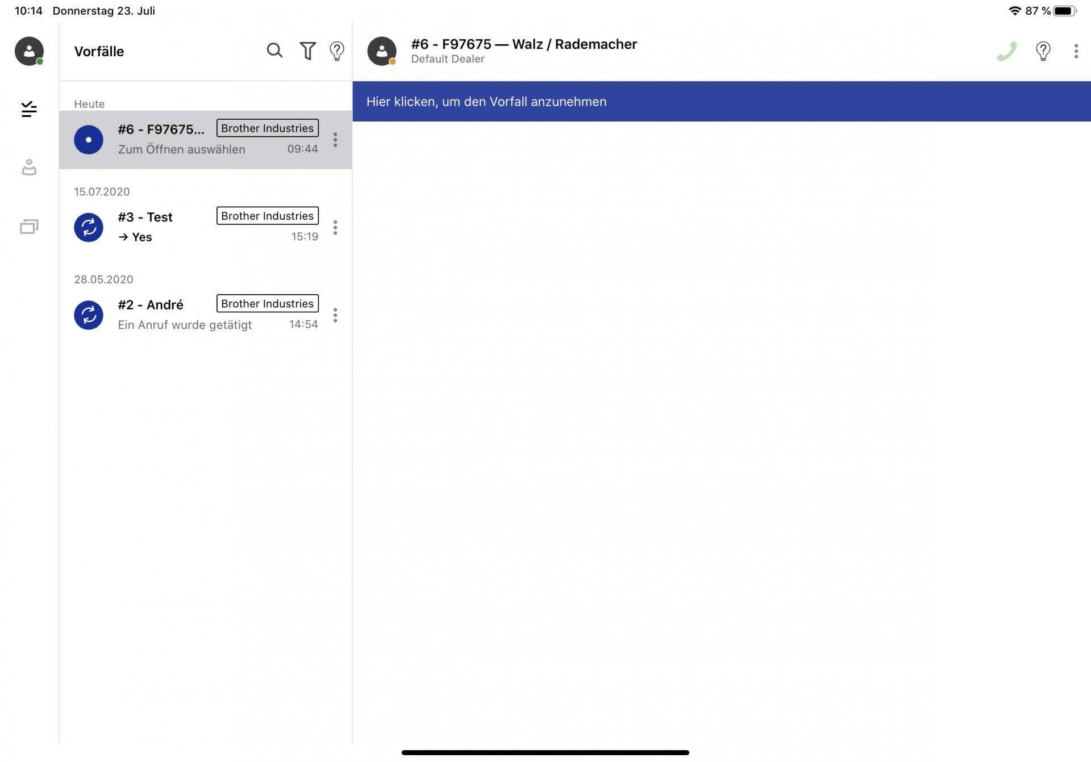Switch to the contacts sidebar tab
The height and width of the screenshot is (762, 1091).
pyautogui.click(x=29, y=168)
